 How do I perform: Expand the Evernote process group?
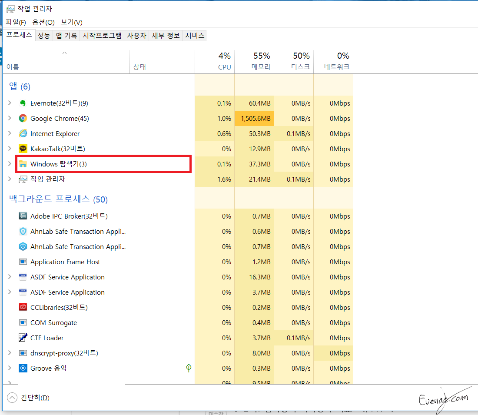click(x=10, y=103)
